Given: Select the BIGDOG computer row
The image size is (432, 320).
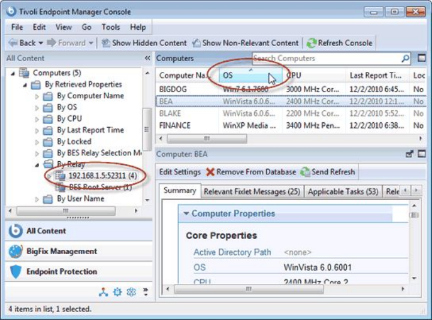Looking at the screenshot, I should [x=291, y=89].
